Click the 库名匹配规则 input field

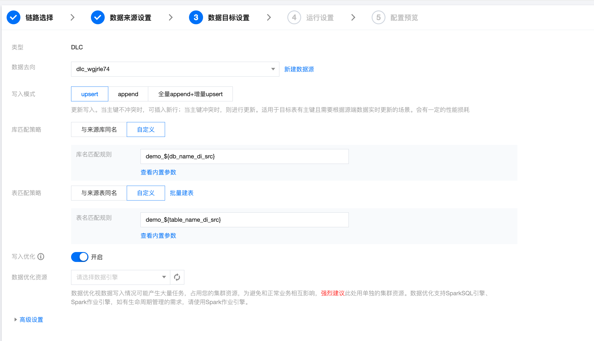244,156
